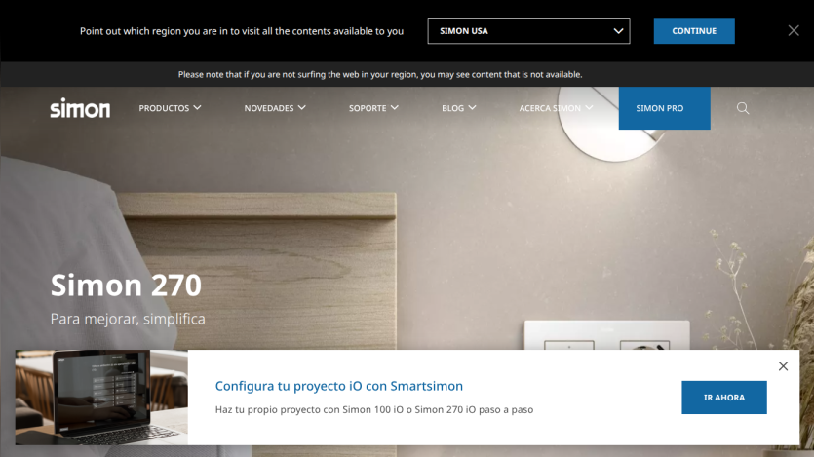Click the Simon logo

point(80,108)
